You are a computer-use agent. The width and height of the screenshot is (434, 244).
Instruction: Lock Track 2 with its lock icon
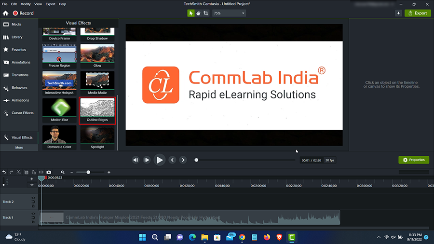pyautogui.click(x=33, y=206)
